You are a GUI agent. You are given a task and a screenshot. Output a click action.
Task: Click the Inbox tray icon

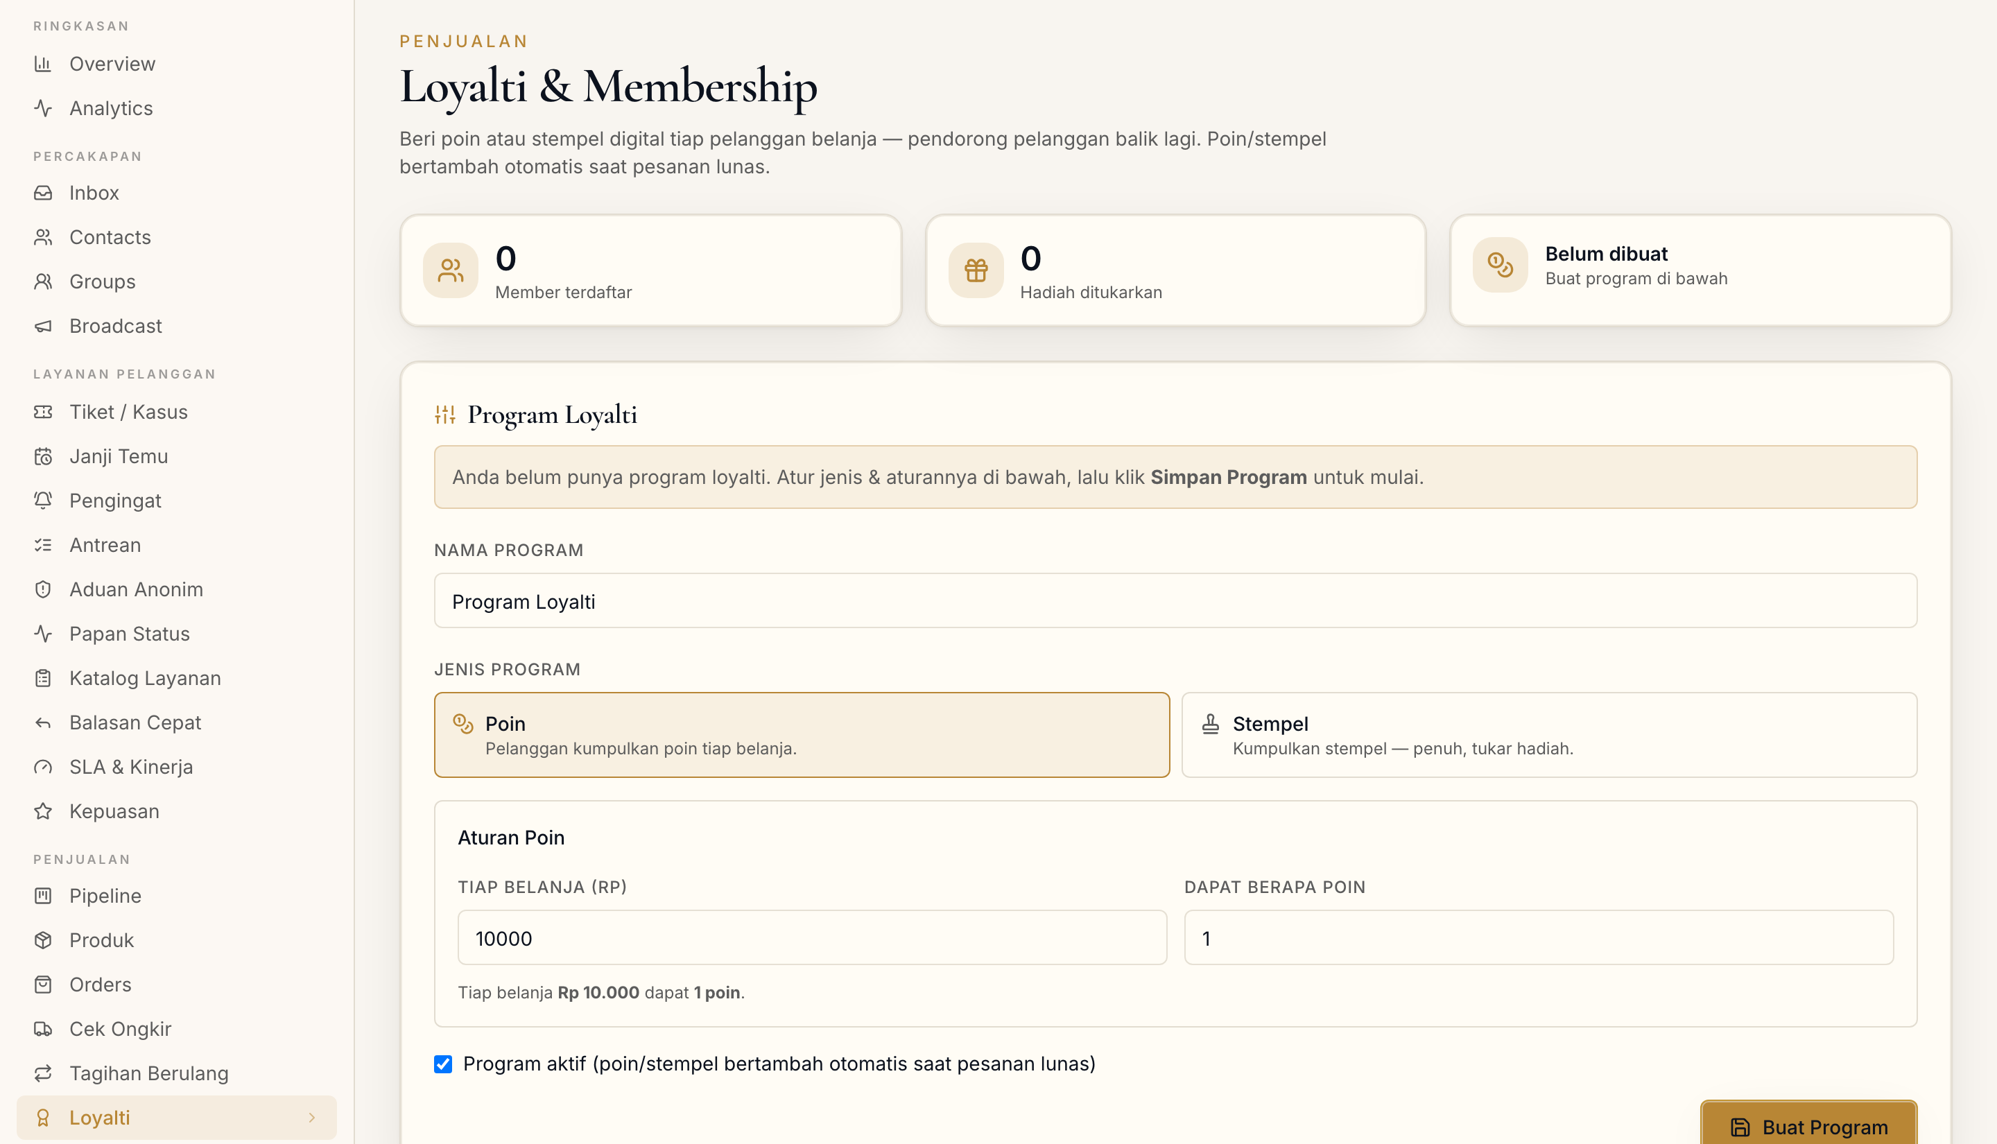(x=43, y=193)
